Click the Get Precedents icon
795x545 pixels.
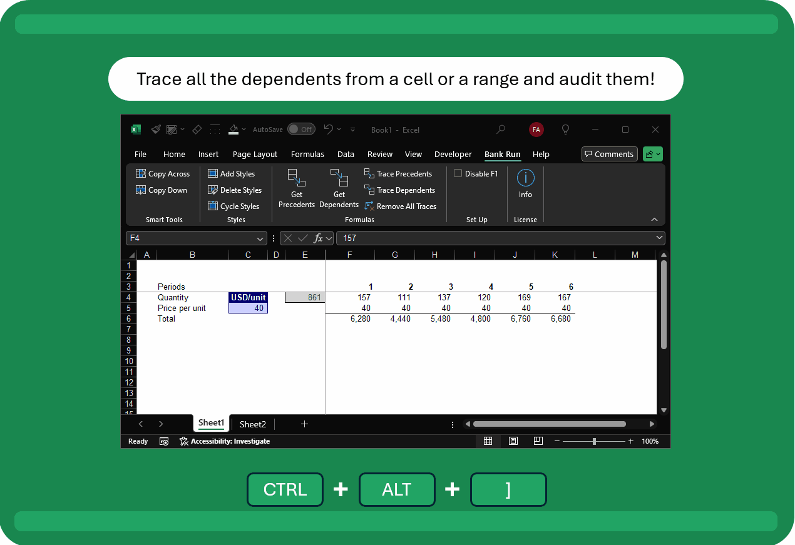(296, 178)
